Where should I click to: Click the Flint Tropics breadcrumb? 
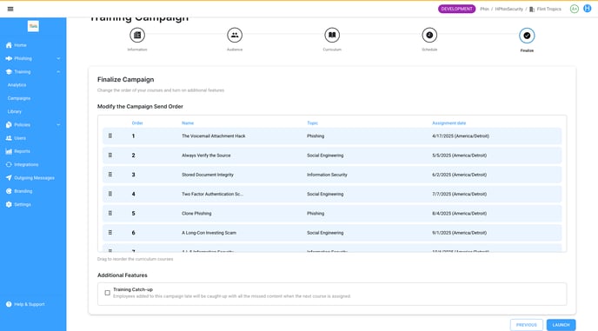[x=548, y=9]
